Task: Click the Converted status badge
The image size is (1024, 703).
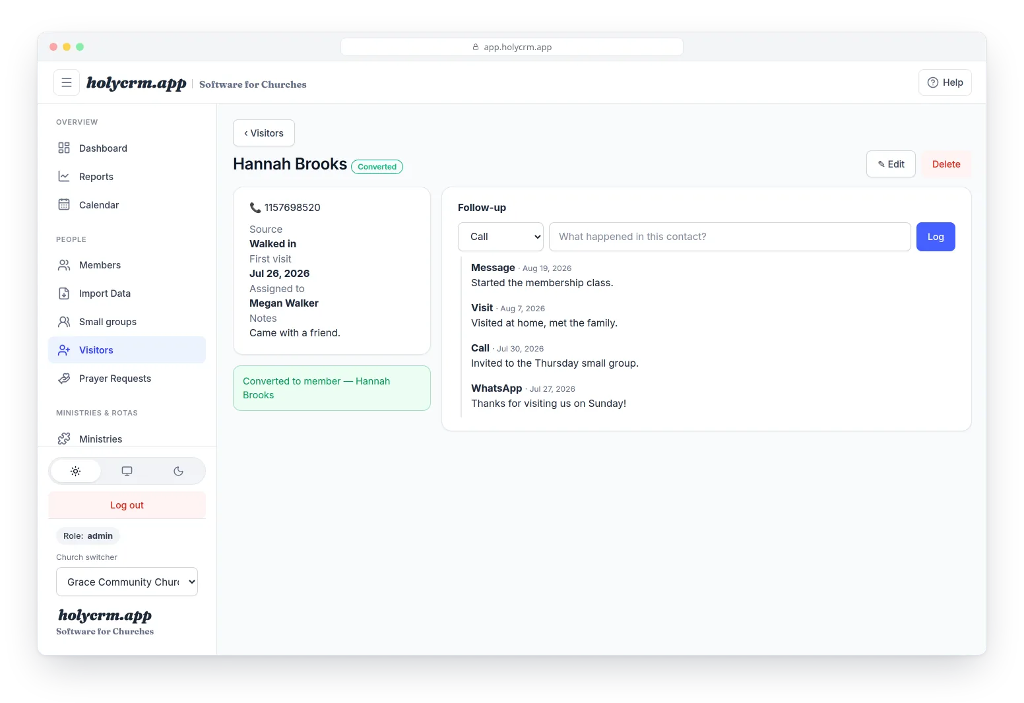Action: click(377, 167)
